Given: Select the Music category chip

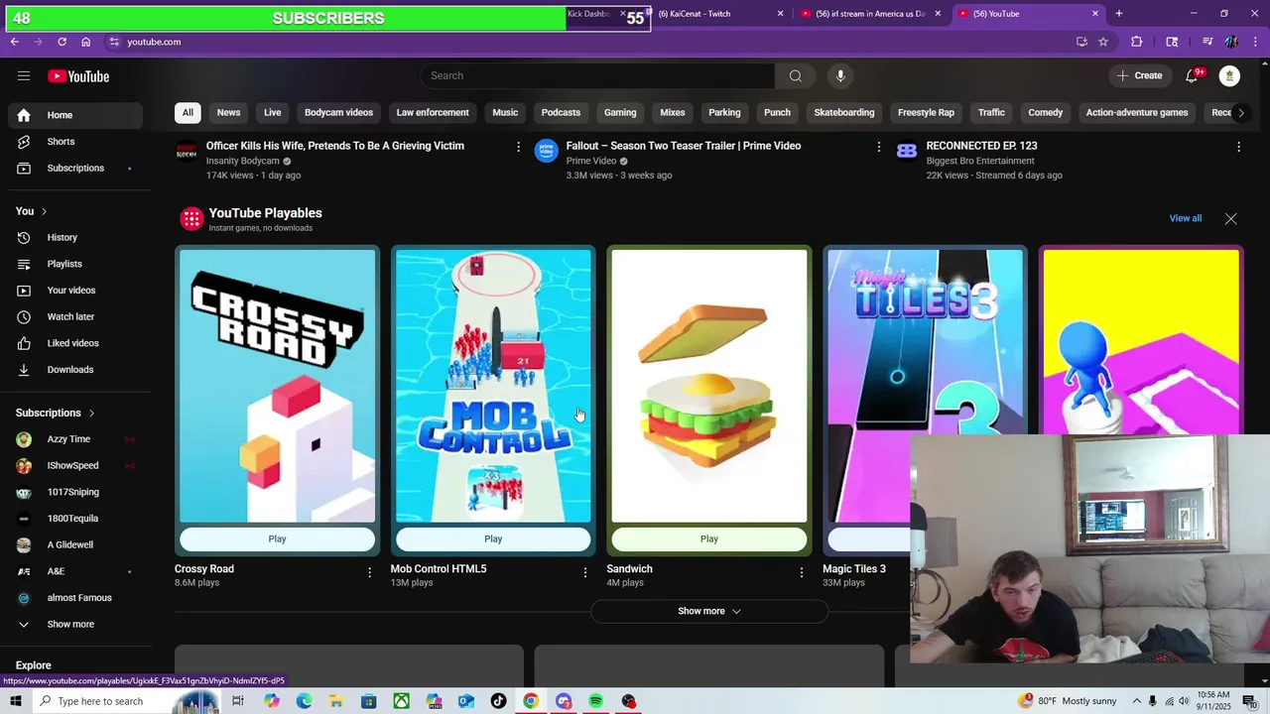Looking at the screenshot, I should click(x=505, y=113).
